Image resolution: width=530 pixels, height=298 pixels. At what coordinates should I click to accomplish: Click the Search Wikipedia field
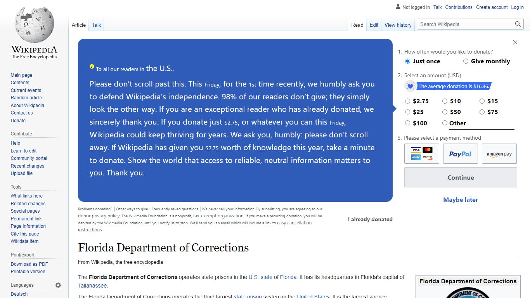(466, 24)
